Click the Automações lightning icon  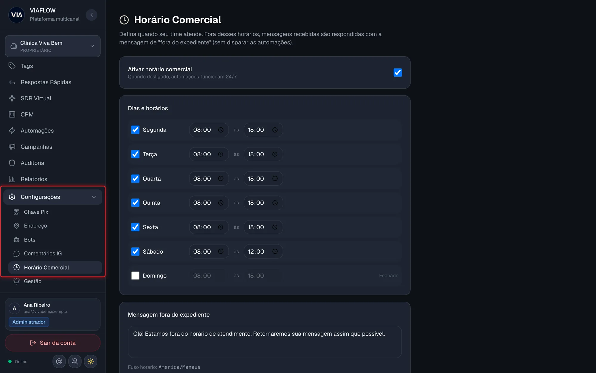[12, 130]
